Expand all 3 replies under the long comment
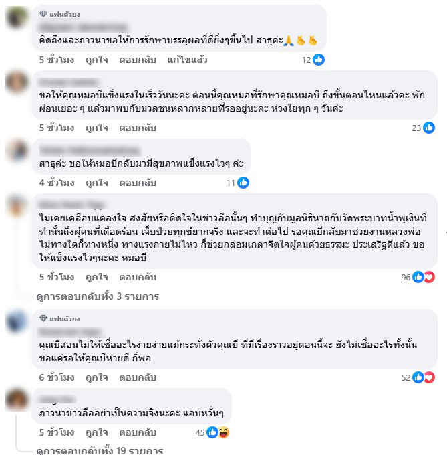Viewport: 447px width, 455px height. 98,296
